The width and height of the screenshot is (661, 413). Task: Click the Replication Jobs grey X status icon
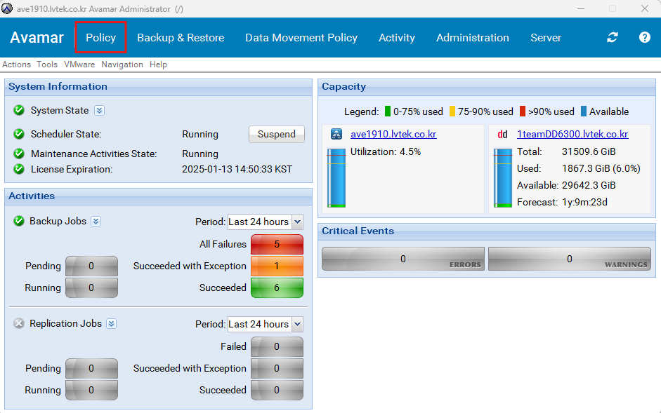click(x=18, y=323)
